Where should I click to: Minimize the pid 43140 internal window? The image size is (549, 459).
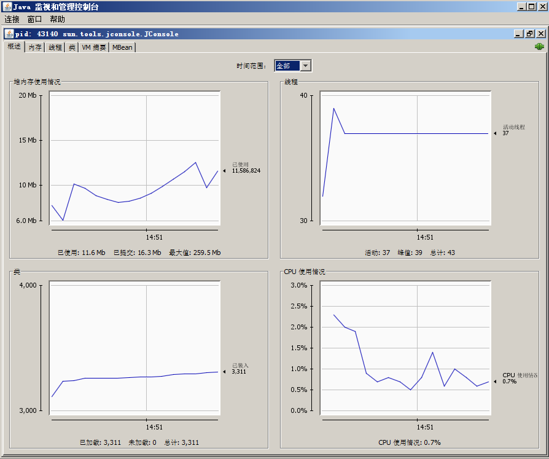518,34
